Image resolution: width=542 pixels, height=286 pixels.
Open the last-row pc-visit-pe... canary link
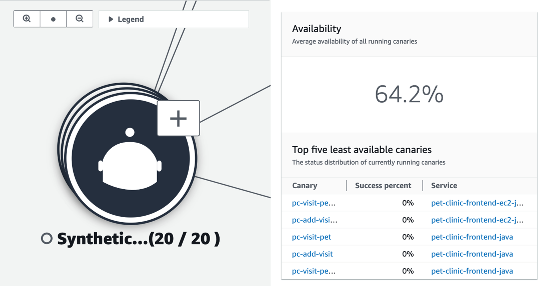coord(314,271)
